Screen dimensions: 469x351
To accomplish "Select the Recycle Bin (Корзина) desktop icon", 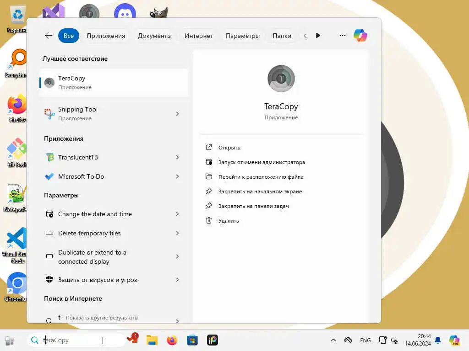I will [17, 19].
